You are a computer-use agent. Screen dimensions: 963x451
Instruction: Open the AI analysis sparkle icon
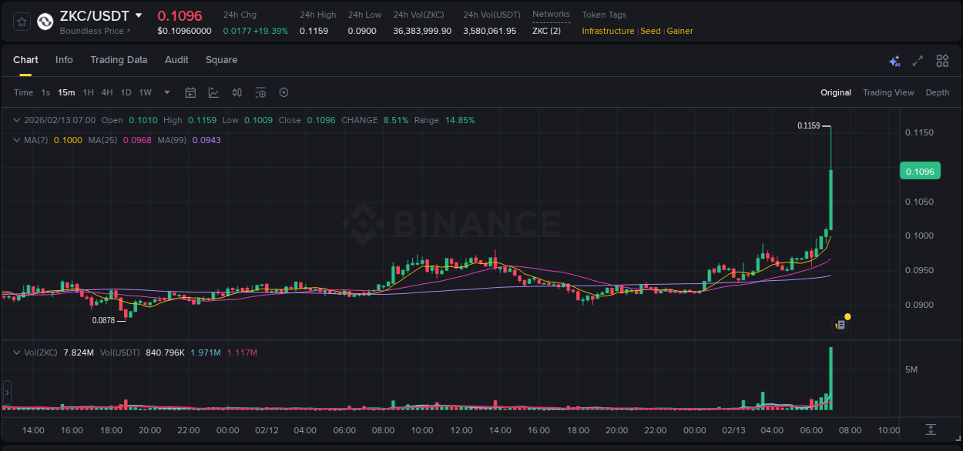coord(894,60)
